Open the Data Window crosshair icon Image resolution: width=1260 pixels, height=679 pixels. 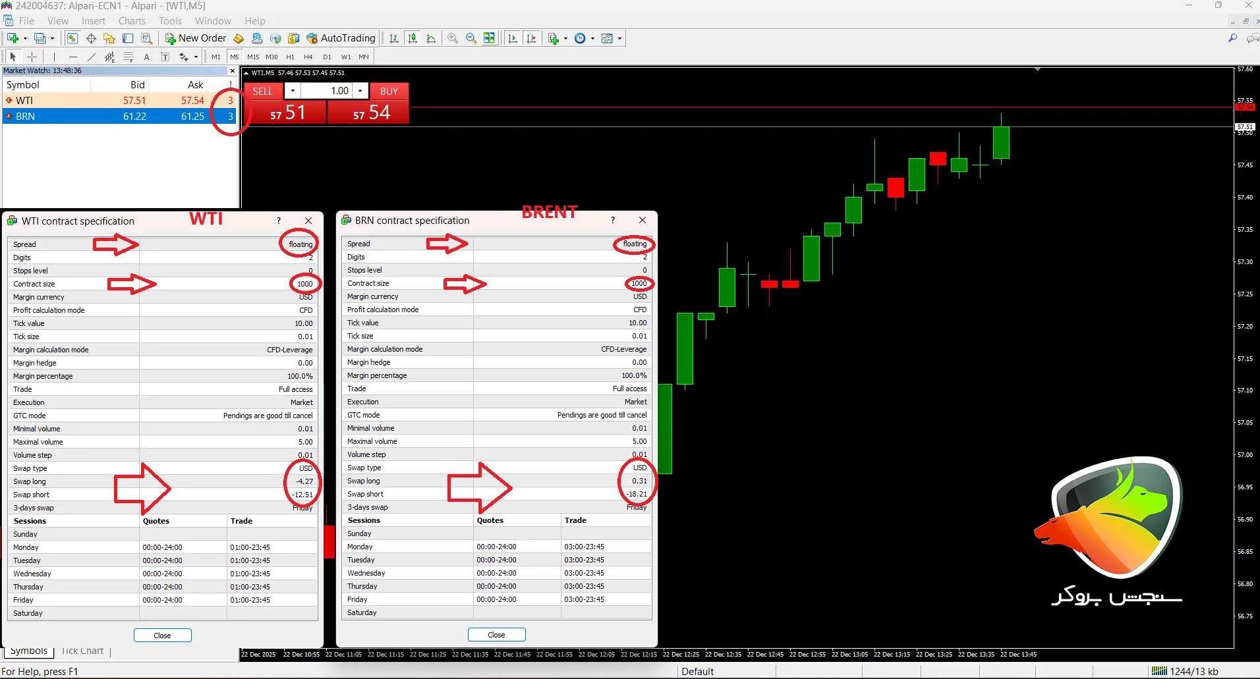click(91, 38)
